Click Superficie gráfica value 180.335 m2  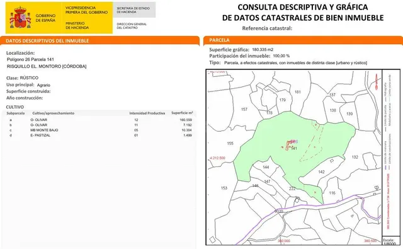coord(263,50)
